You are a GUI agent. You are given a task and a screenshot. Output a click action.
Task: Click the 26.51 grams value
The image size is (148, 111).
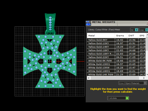tap(120, 57)
